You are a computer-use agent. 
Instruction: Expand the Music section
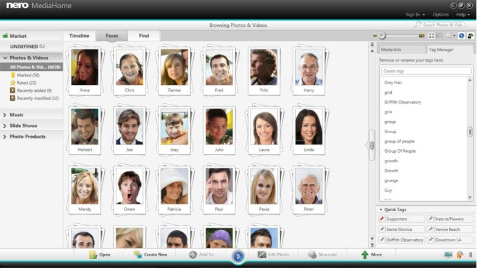[5, 115]
